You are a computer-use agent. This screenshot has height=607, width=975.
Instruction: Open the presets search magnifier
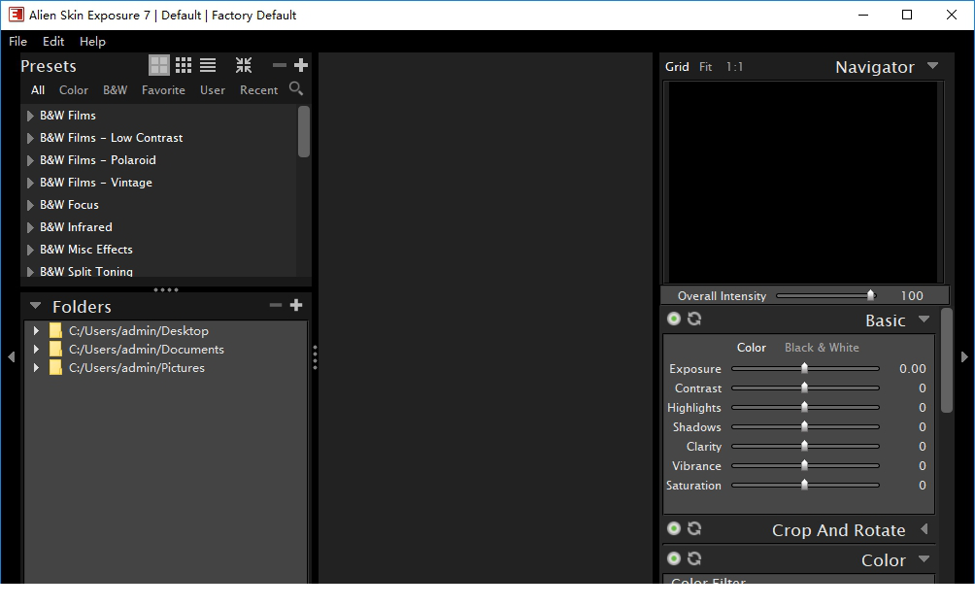click(296, 89)
